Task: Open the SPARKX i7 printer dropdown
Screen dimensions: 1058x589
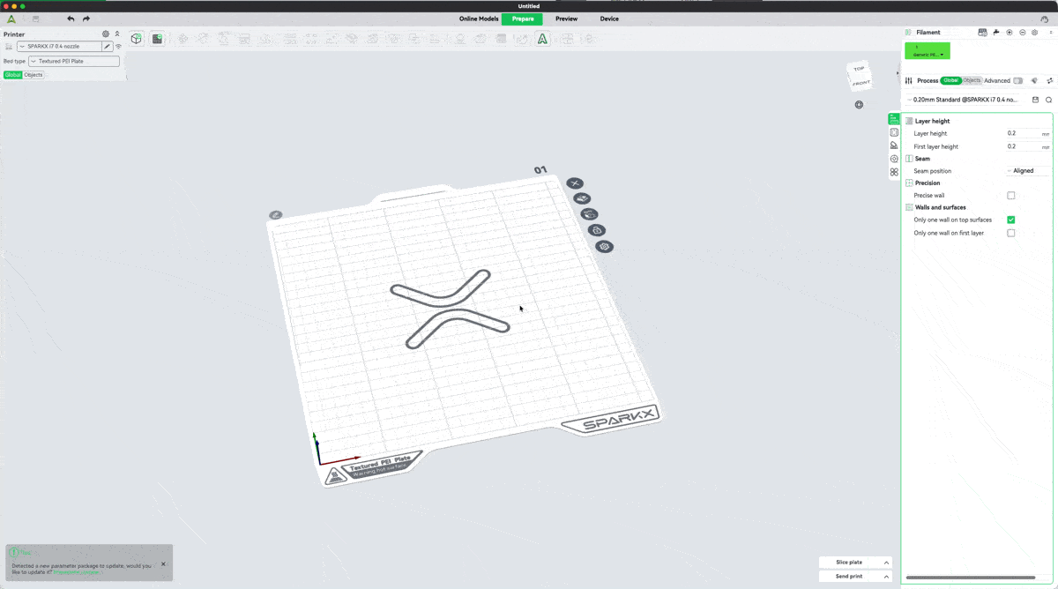Action: pyautogui.click(x=60, y=46)
